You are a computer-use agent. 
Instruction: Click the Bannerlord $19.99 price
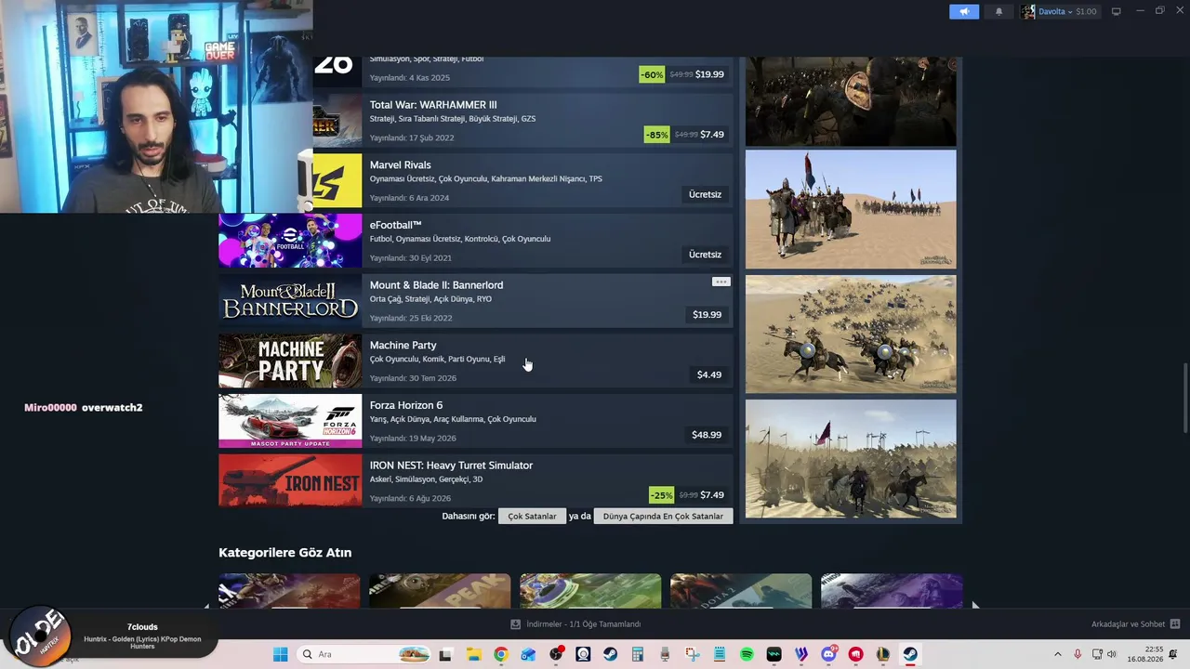pos(707,315)
